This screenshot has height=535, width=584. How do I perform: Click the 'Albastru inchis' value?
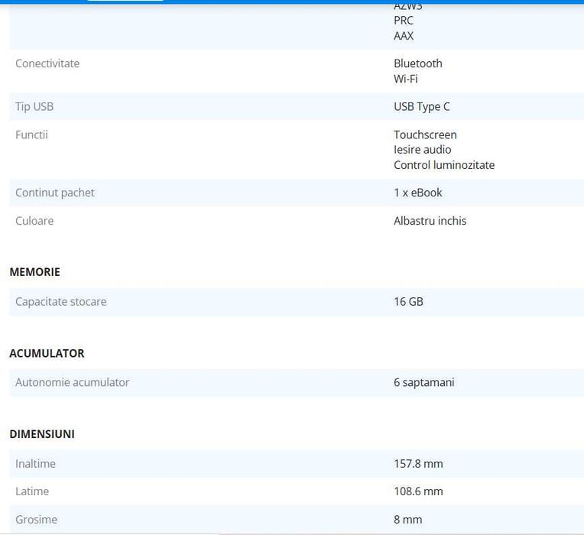430,221
